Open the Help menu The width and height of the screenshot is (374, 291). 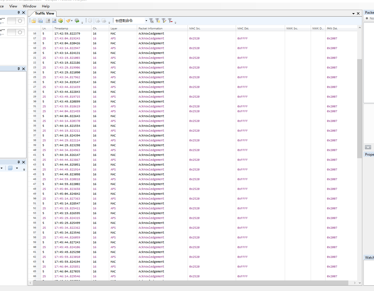pyautogui.click(x=46, y=6)
